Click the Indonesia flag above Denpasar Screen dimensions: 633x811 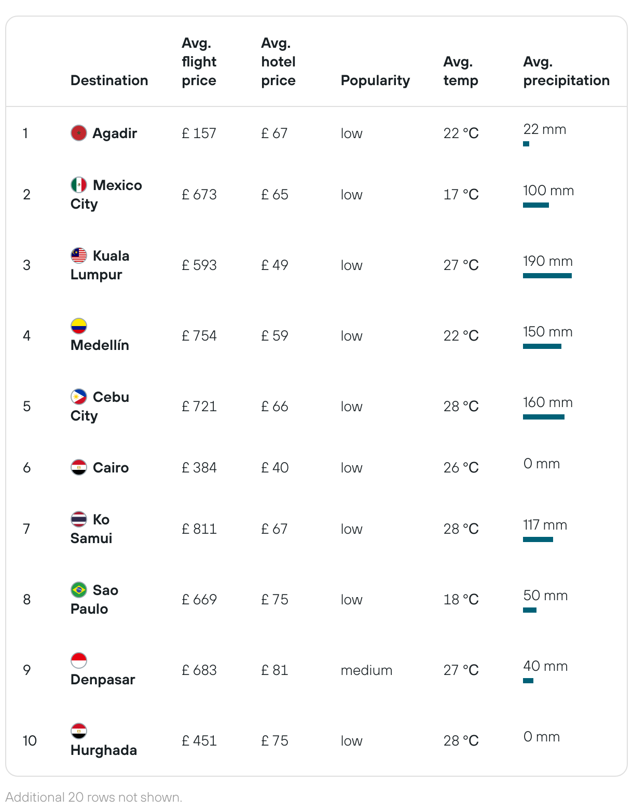pos(79,660)
